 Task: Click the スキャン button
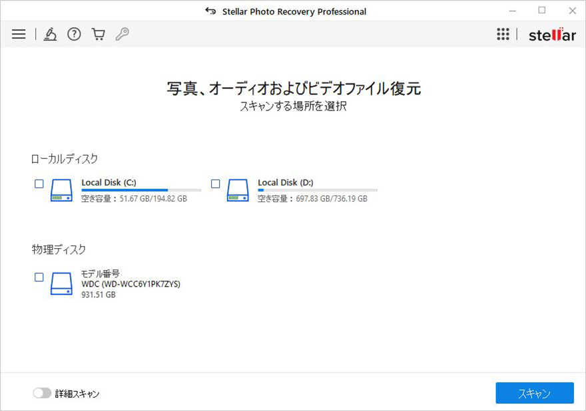pos(535,393)
